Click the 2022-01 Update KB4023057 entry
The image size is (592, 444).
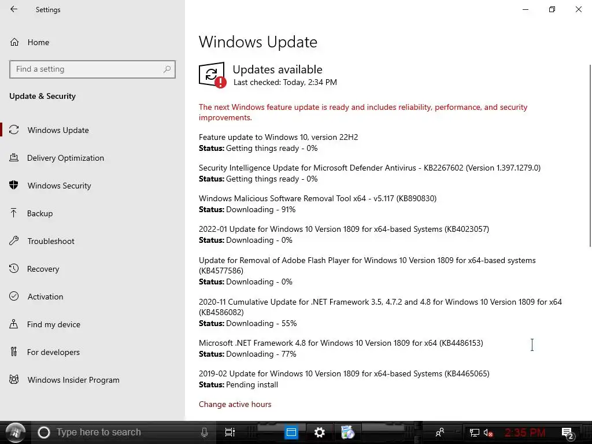tap(344, 229)
